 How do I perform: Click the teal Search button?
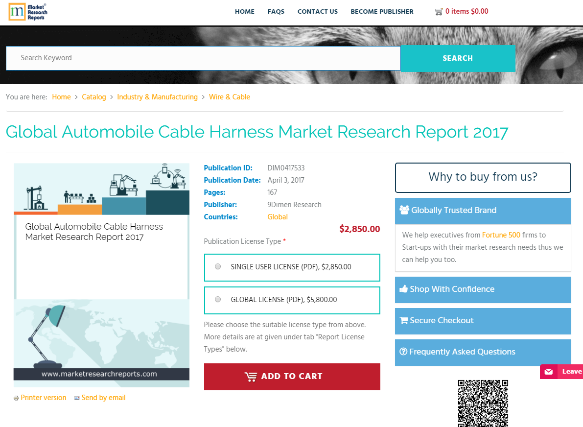click(458, 58)
